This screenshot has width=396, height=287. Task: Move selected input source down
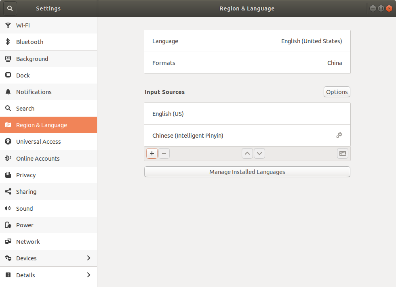259,153
